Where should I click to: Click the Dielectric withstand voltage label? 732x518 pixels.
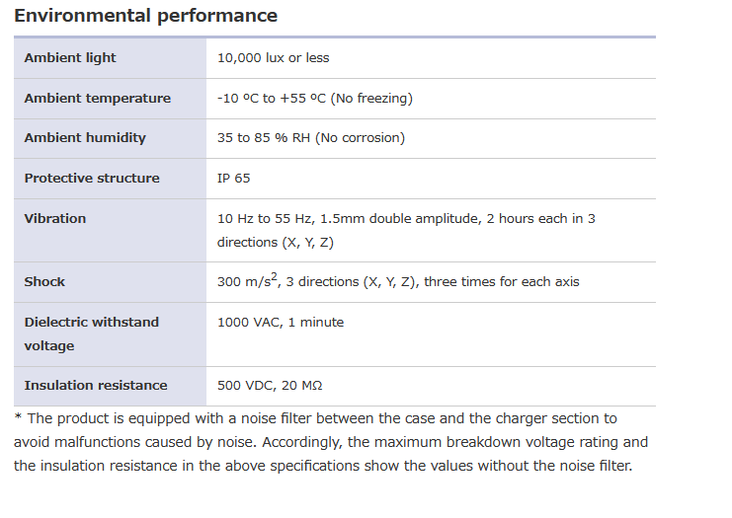91,333
